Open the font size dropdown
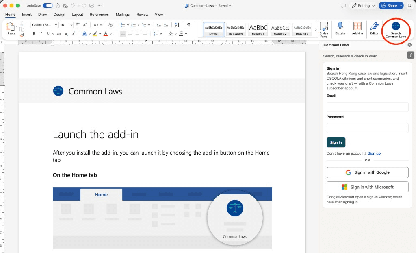Screen dimensions: 416x253 (71, 25)
